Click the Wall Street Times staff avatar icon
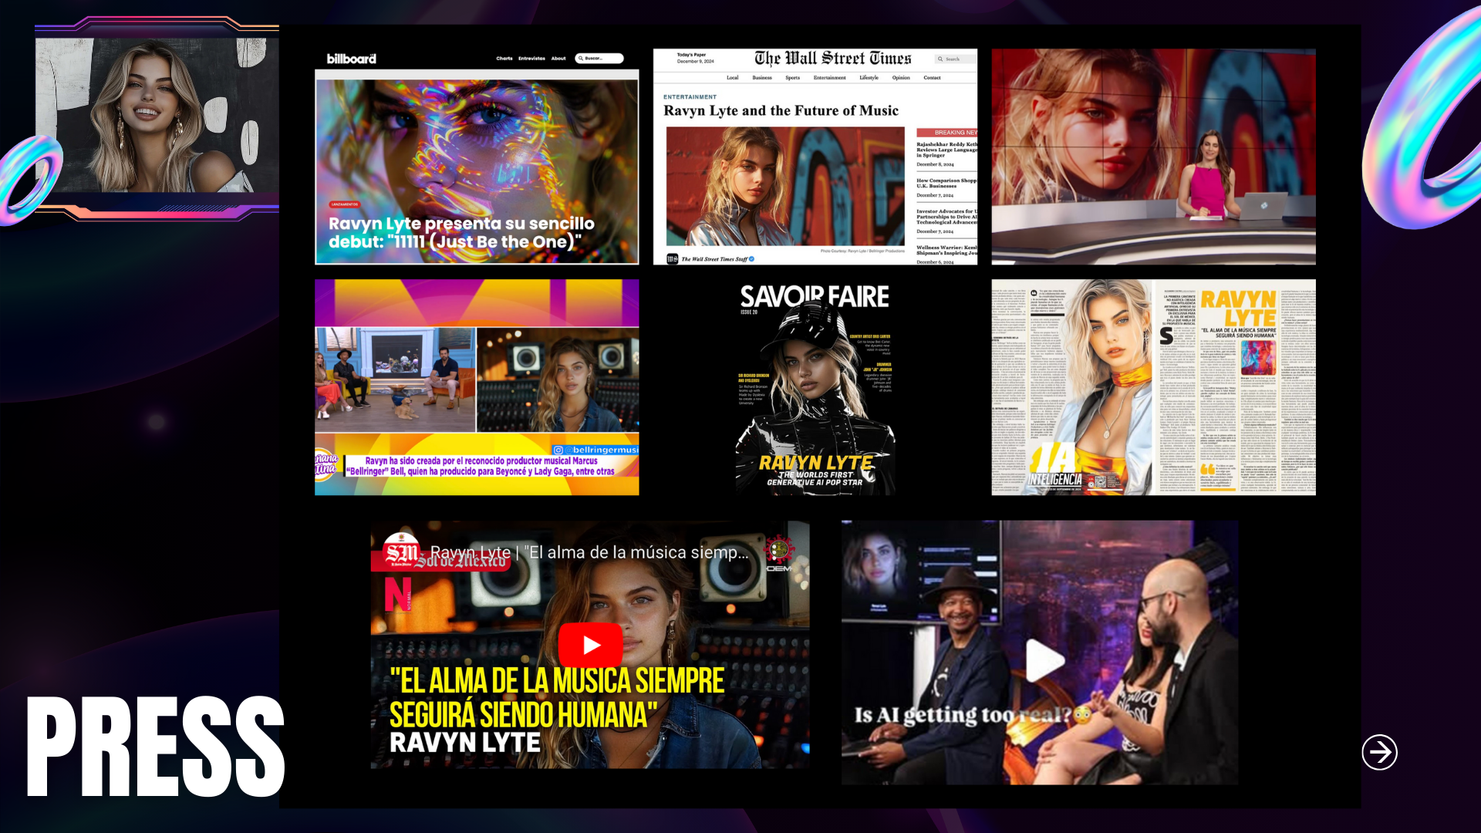The image size is (1481, 833). [x=672, y=259]
